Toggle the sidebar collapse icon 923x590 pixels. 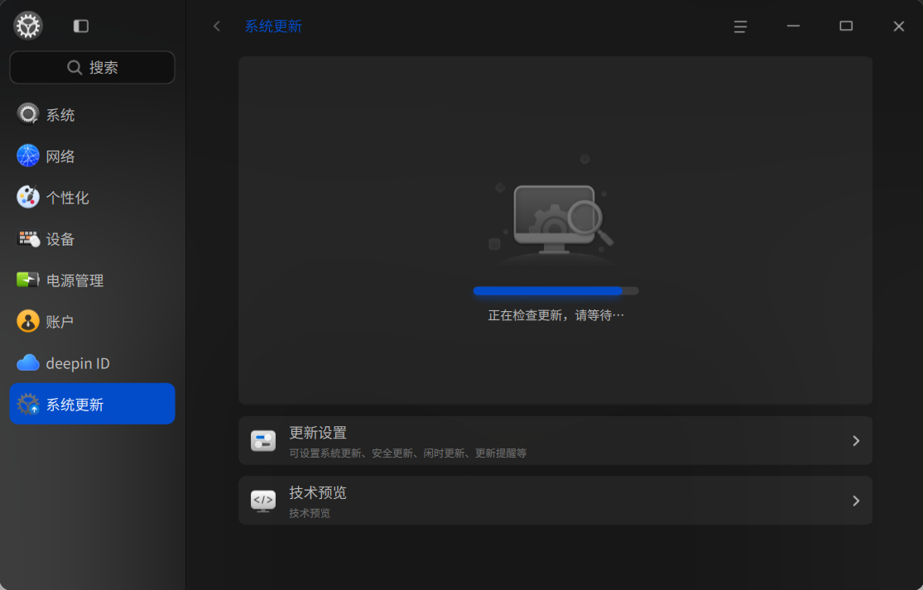[x=80, y=26]
